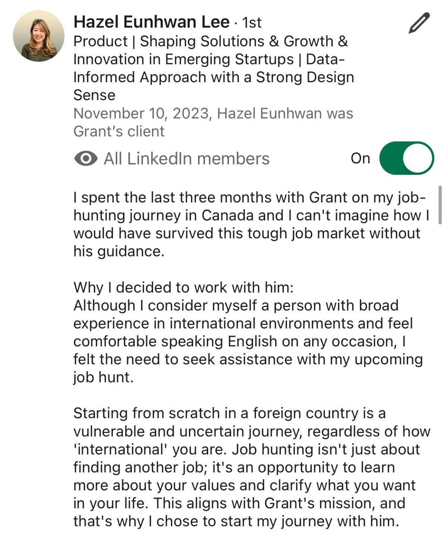Open Hazel Eunhwan Lee's profile photo

pyautogui.click(x=39, y=36)
